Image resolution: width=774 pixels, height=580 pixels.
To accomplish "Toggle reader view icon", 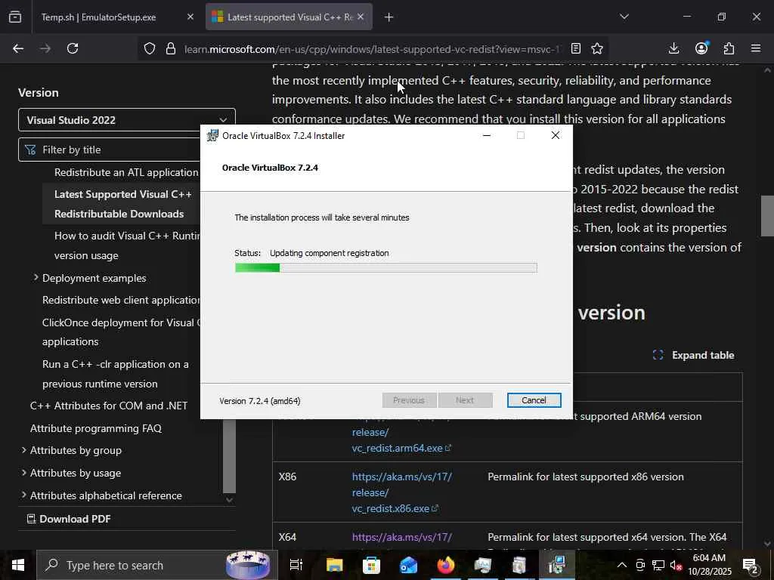I will (x=575, y=48).
